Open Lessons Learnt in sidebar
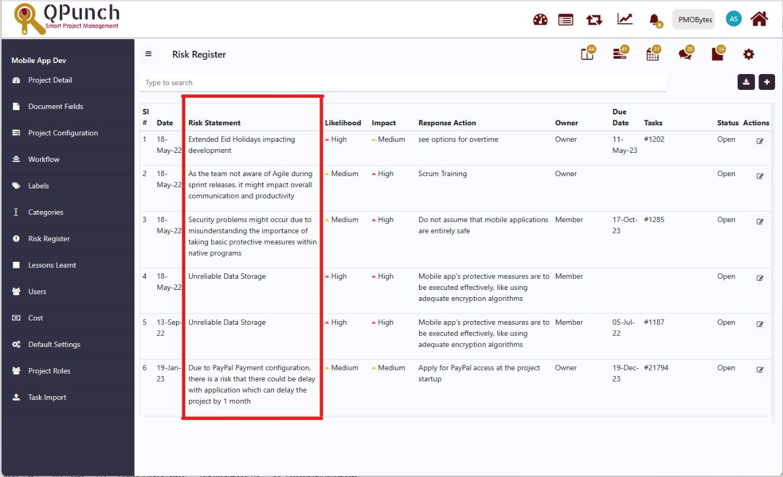This screenshot has height=477, width=783. (x=67, y=265)
